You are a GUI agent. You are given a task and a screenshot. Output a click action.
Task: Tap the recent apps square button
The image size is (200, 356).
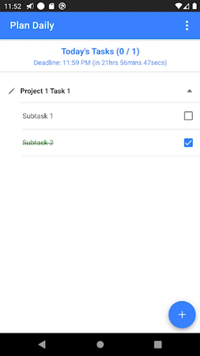[158, 345]
